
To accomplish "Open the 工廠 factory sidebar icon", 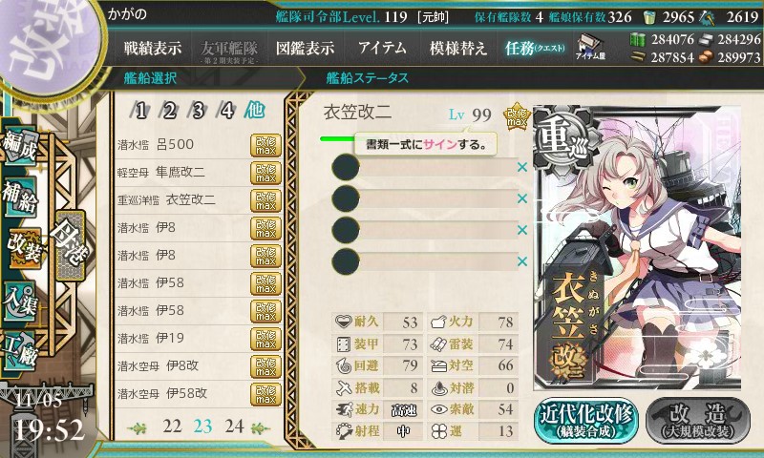I will click(x=20, y=349).
